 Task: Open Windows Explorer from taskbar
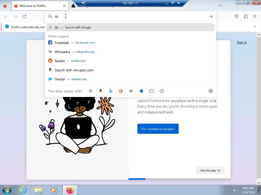tap(38, 190)
